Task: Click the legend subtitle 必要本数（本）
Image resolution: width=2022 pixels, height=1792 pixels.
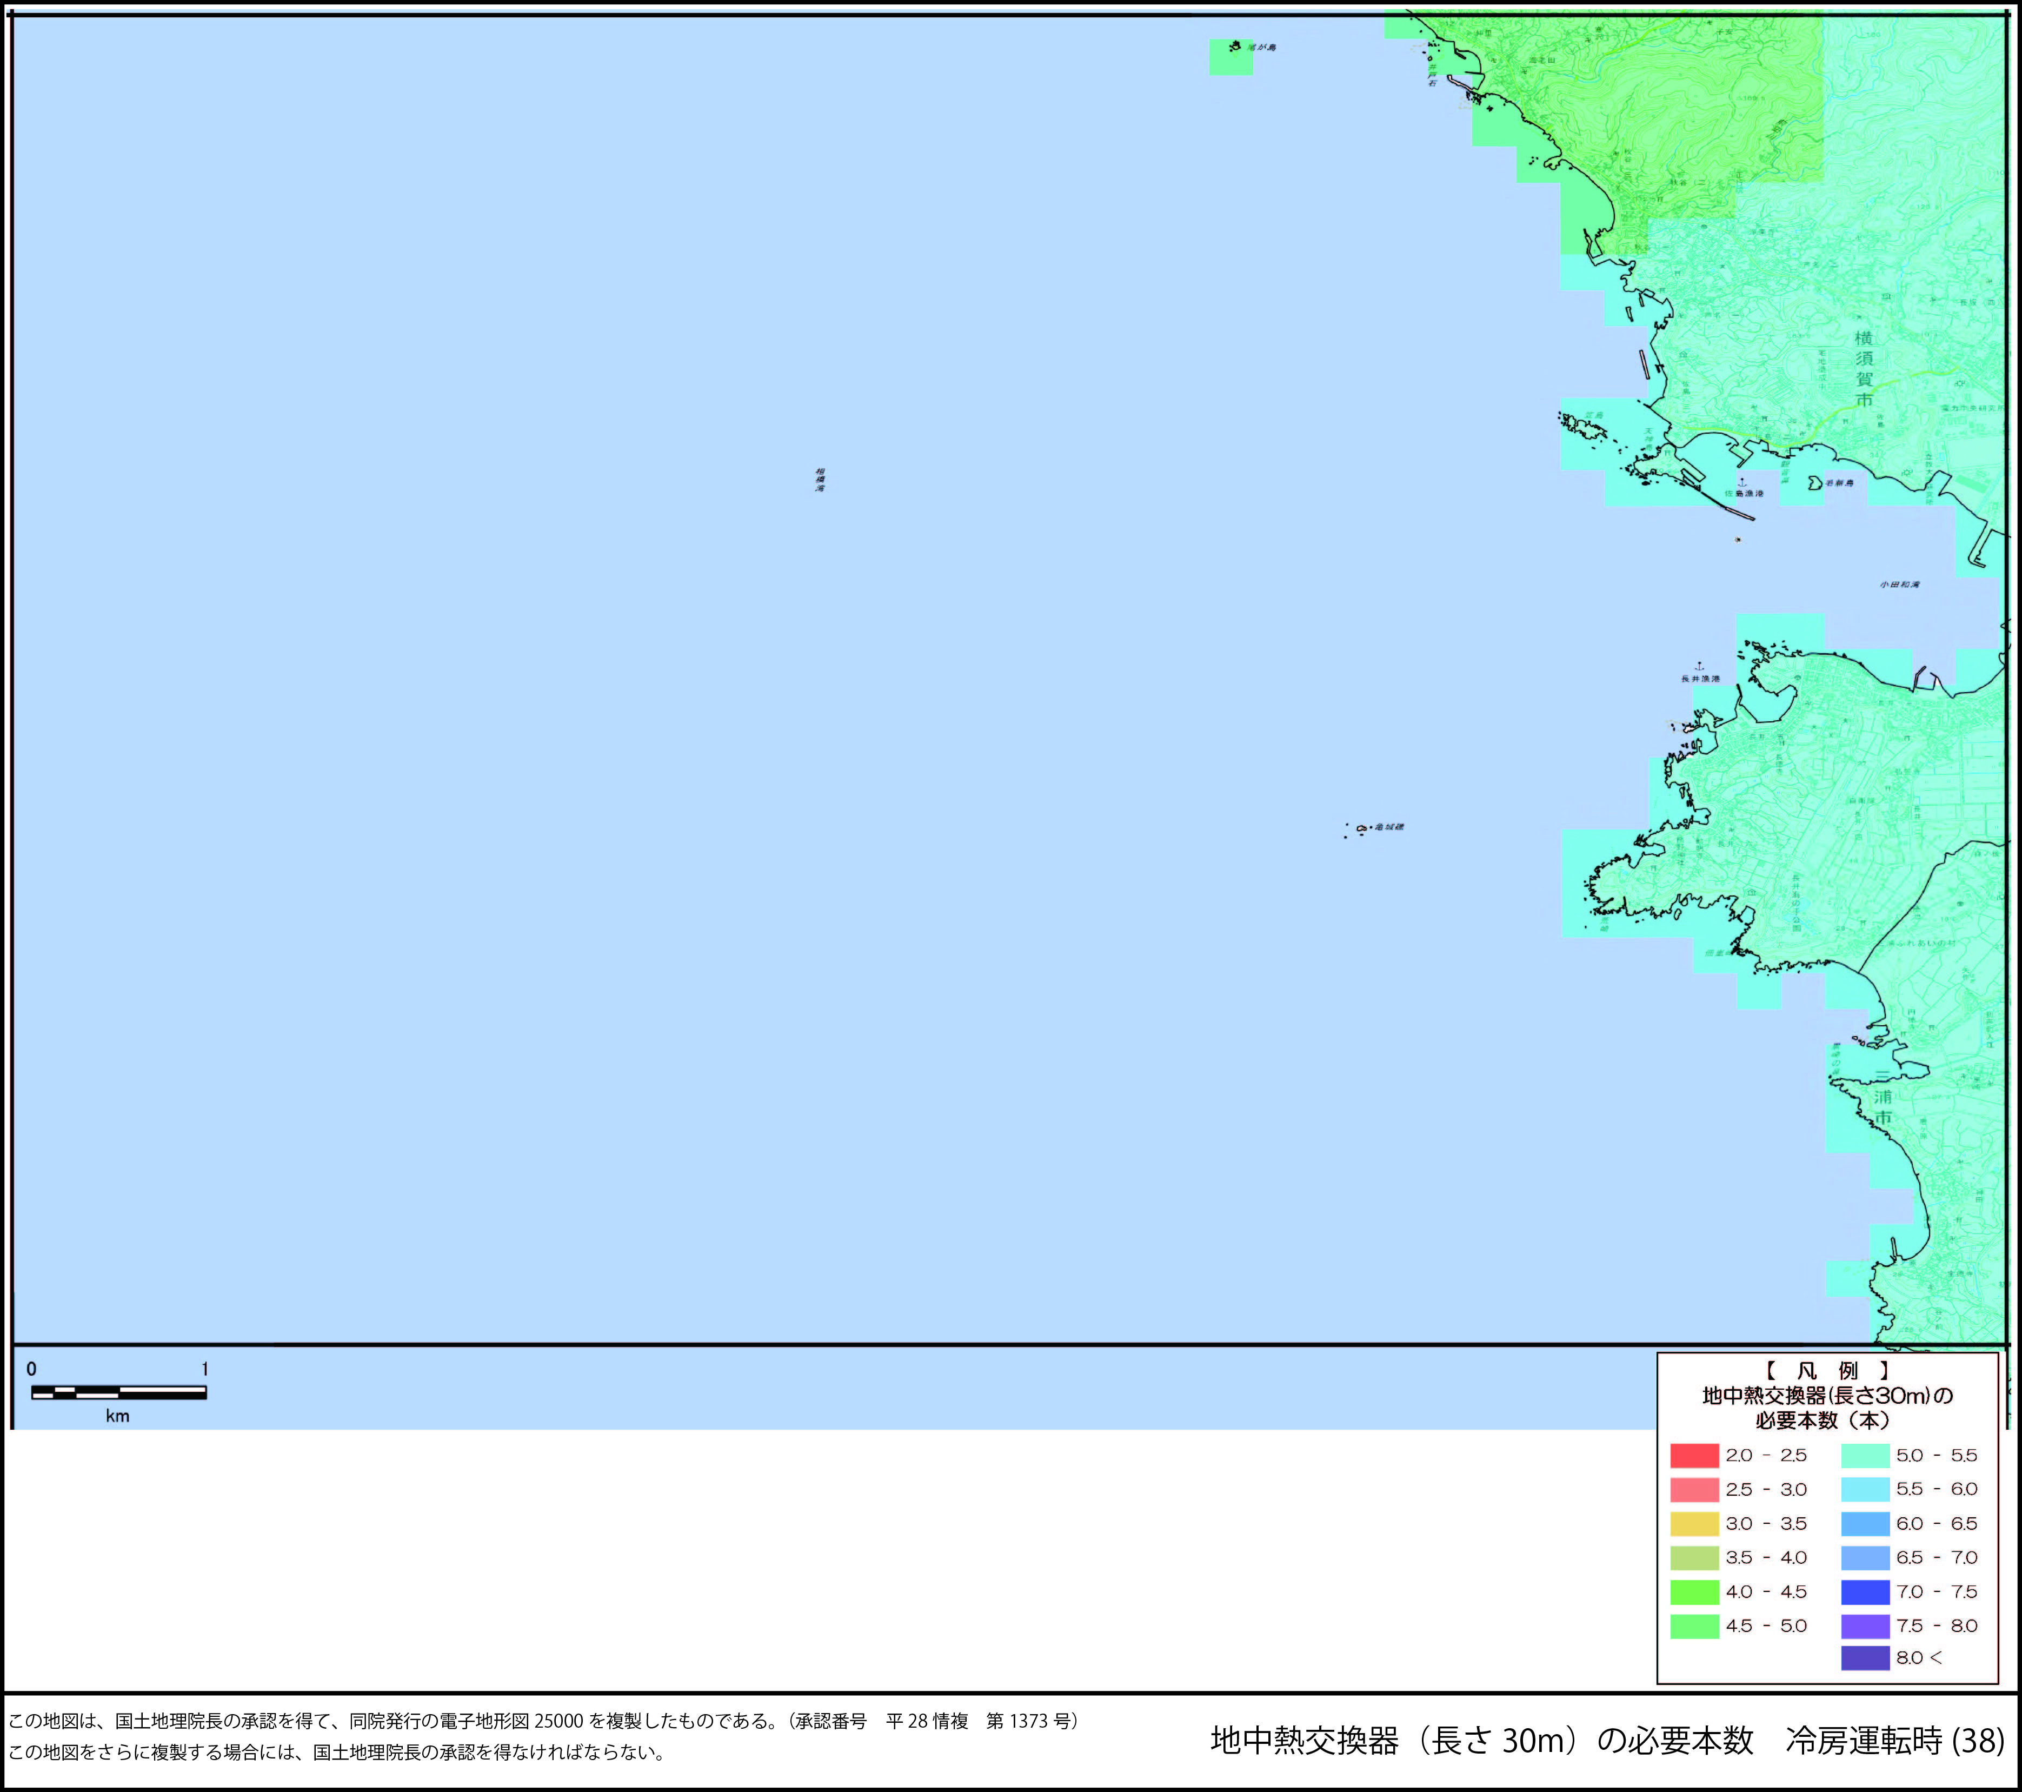Action: click(1823, 1421)
